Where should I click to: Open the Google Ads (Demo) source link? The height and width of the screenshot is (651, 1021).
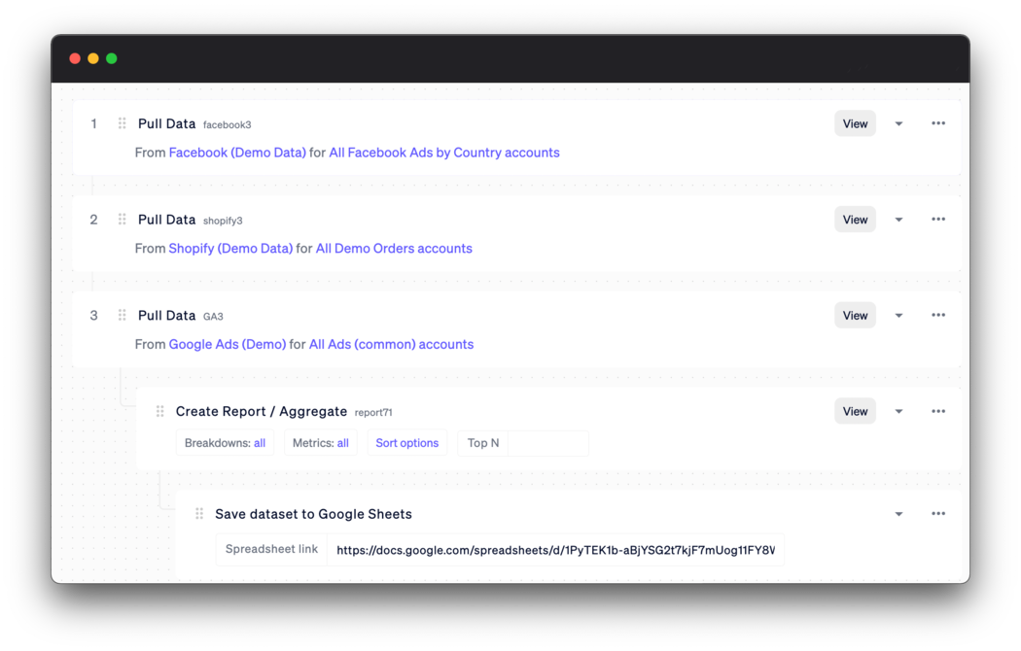[x=228, y=344]
